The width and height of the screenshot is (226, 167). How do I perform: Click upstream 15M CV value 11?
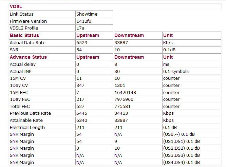point(79,78)
